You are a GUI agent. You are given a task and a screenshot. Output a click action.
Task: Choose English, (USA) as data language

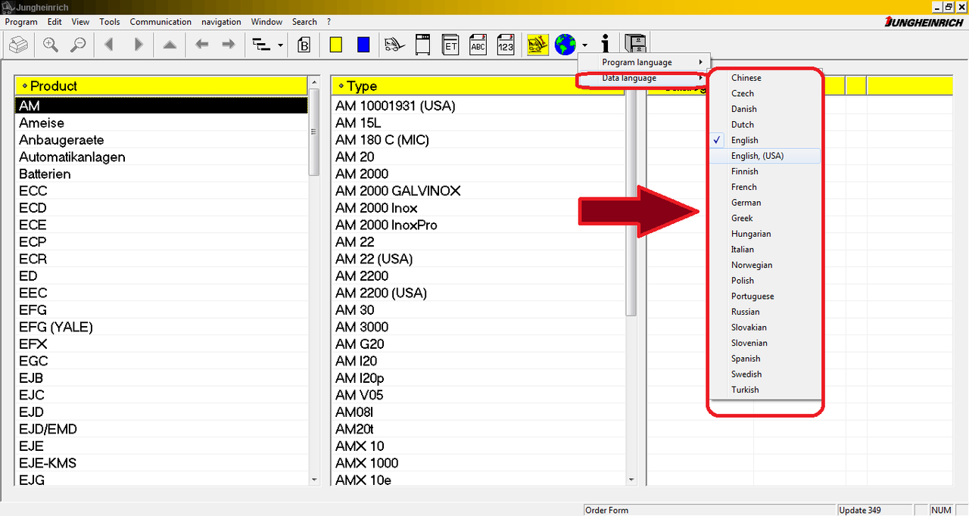pos(765,156)
